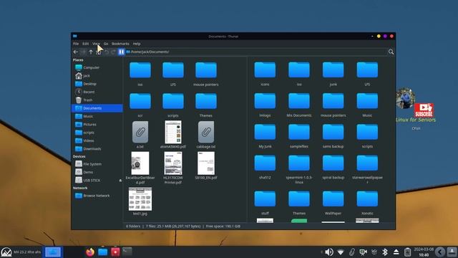The width and height of the screenshot is (458, 258).
Task: Open Browse Network in the sidebar
Action: [97, 196]
